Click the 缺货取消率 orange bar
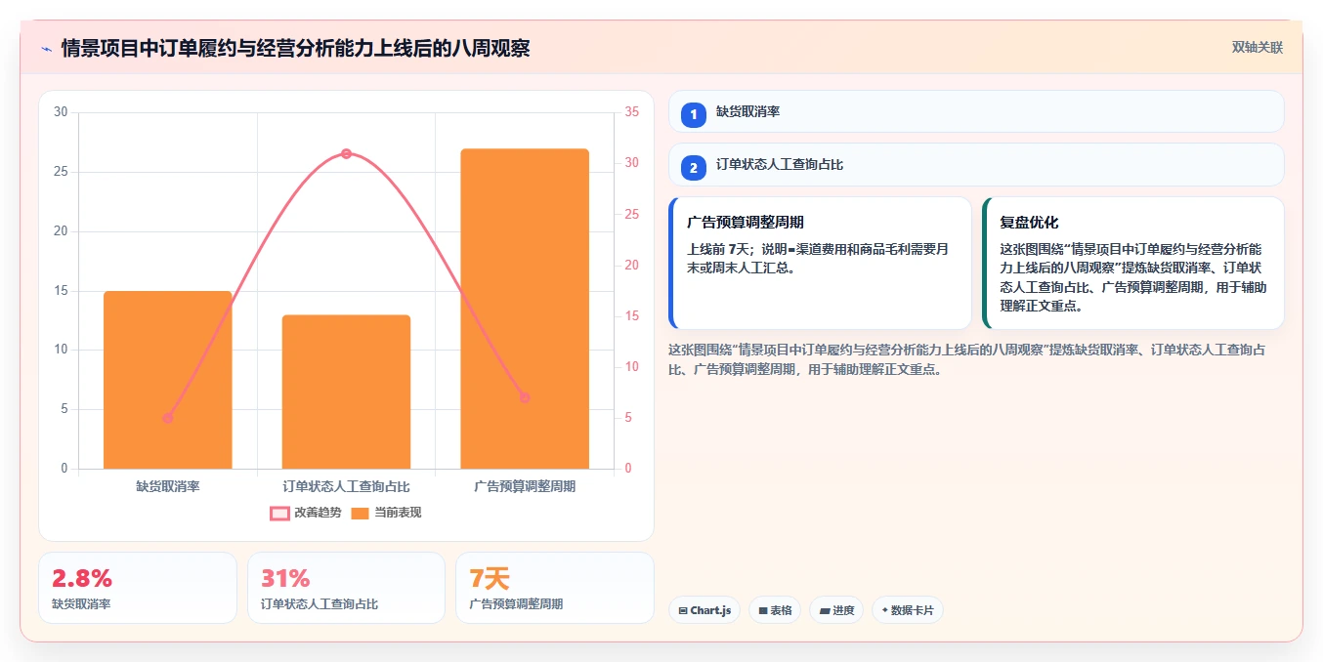1323x662 pixels. coord(168,380)
